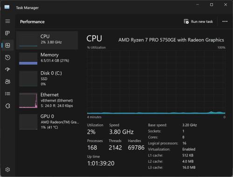
Task: Click the L1 cache 512 KB value
Action: (188, 155)
